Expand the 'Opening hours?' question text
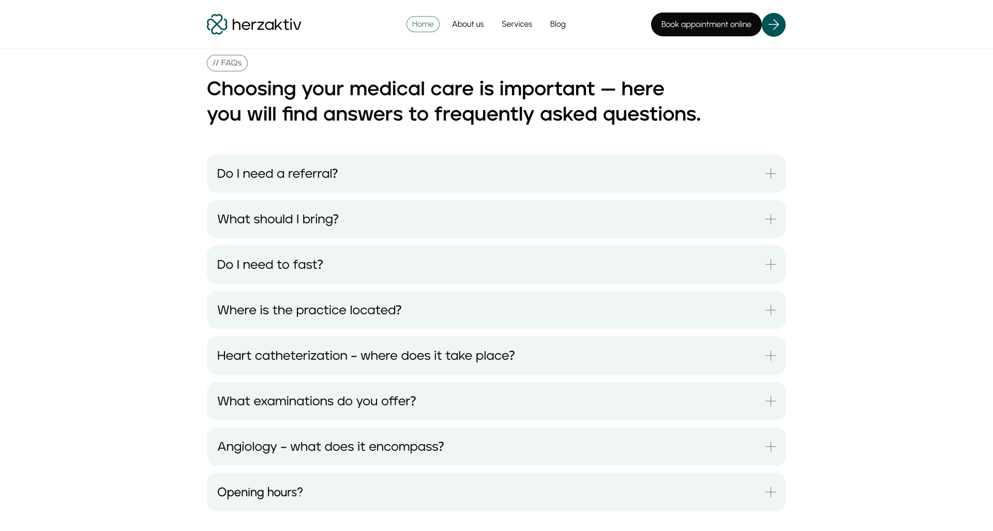Viewport: 993px width, 531px height. 260,492
